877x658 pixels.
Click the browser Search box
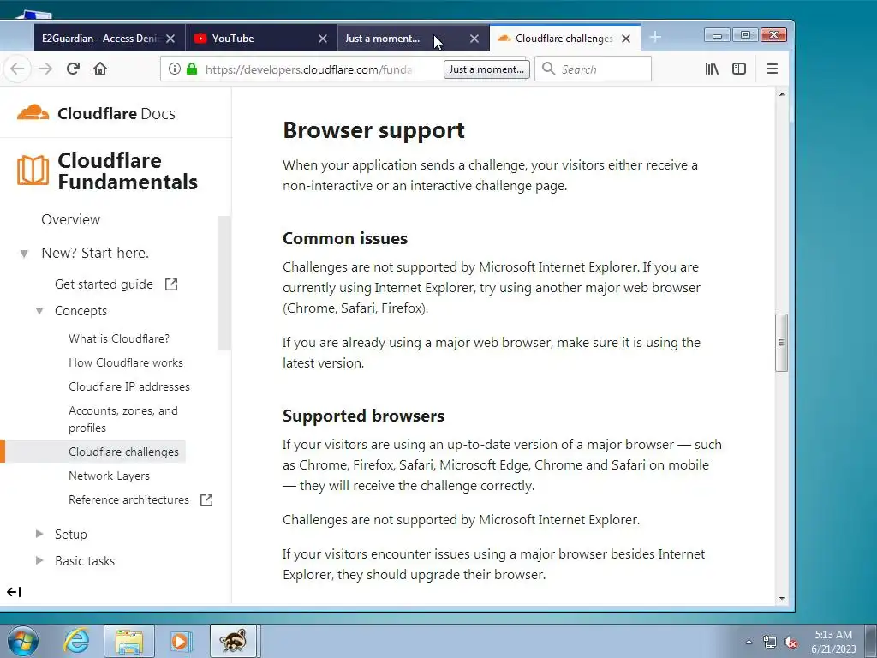coord(593,69)
